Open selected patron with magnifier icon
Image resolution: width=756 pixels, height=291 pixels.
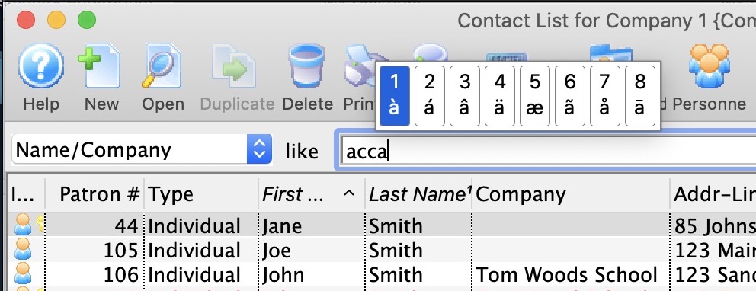[162, 66]
